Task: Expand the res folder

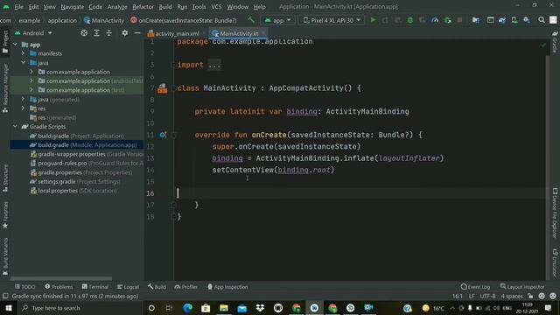Action: click(x=24, y=108)
